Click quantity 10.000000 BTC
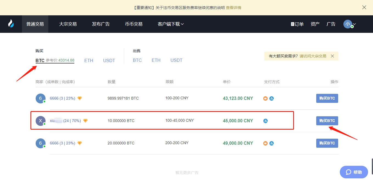 click(121, 121)
